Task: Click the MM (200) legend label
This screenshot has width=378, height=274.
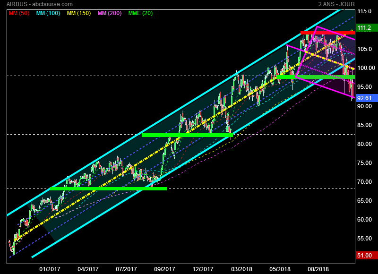Action: click(110, 13)
